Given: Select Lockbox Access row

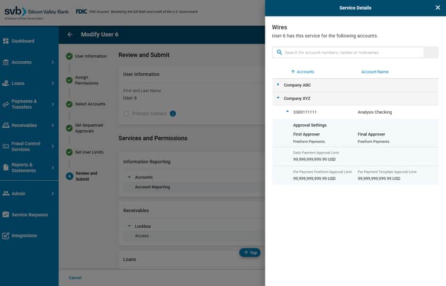Looking at the screenshot, I should click(194, 235).
